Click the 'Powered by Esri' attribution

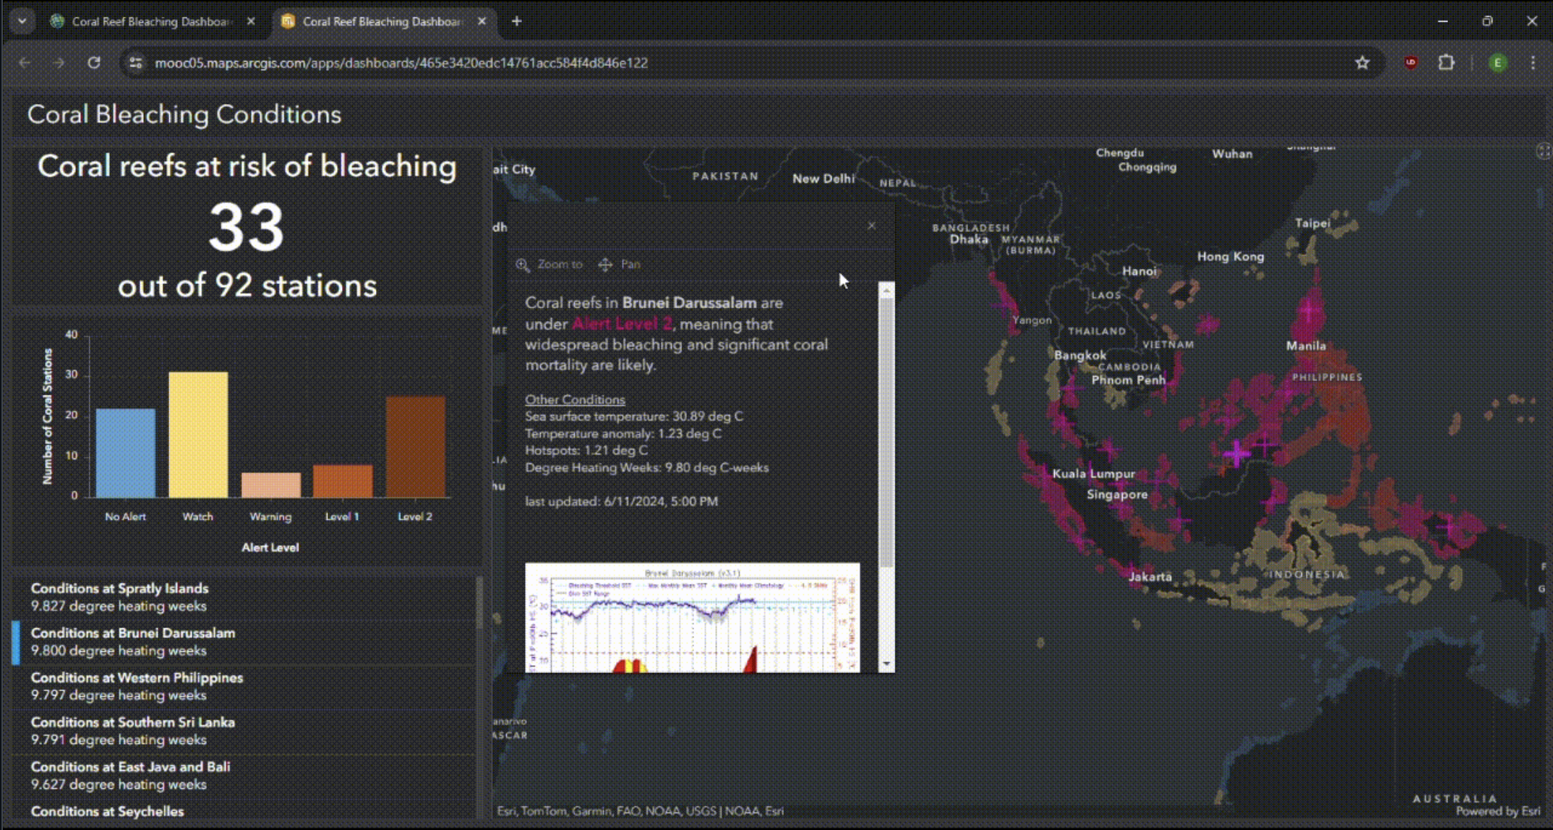(1498, 811)
